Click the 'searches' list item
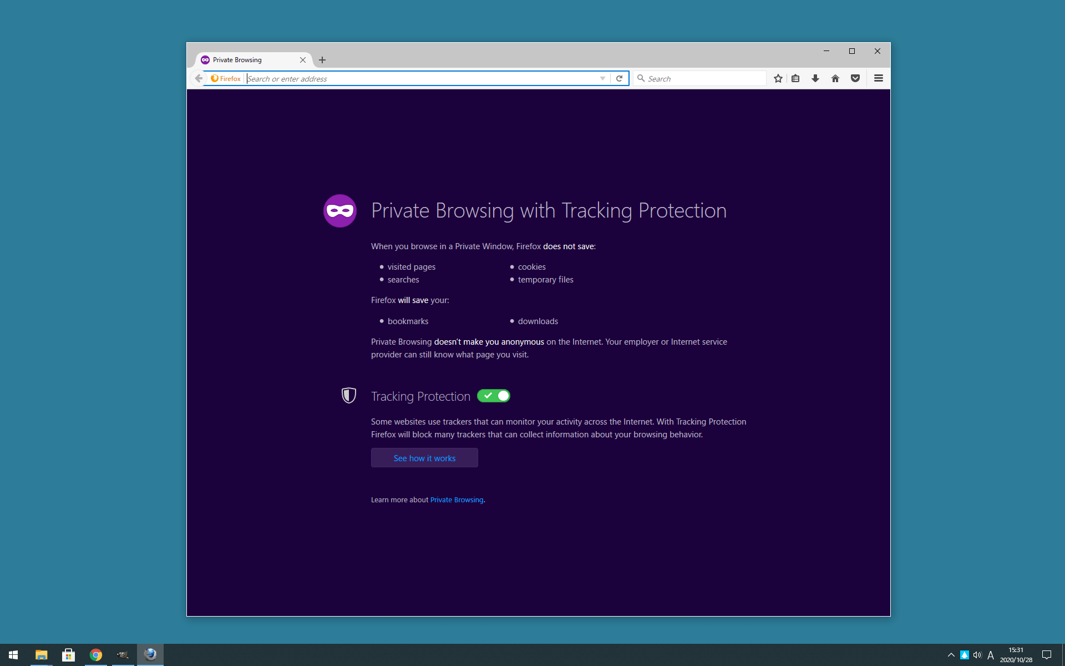The height and width of the screenshot is (666, 1065). pyautogui.click(x=403, y=280)
